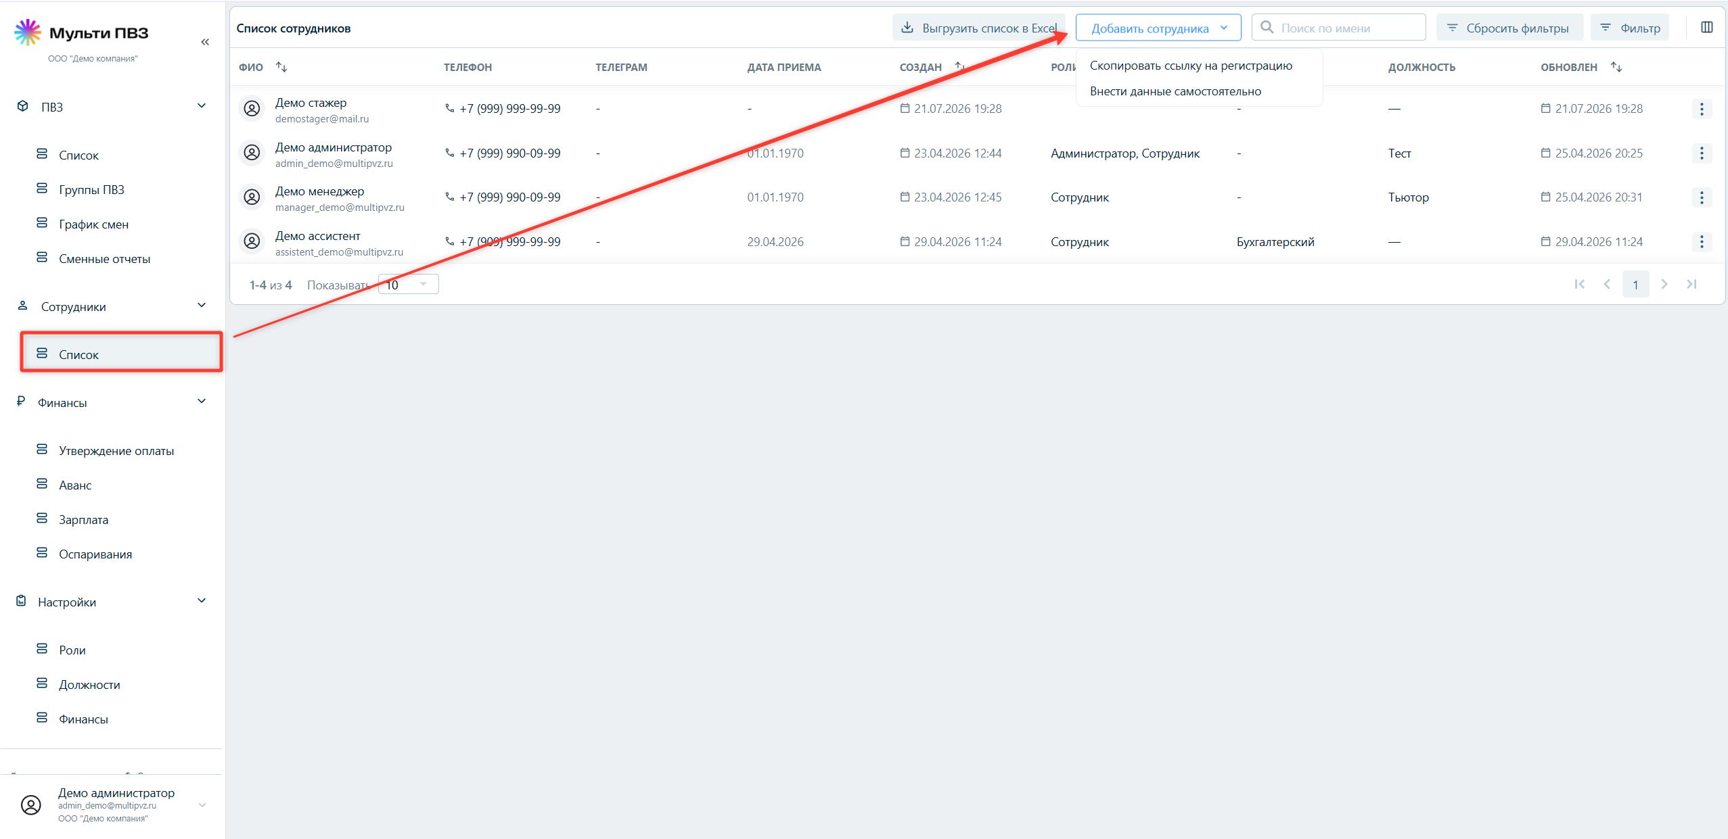Click the Настройки section icon

pyautogui.click(x=21, y=601)
